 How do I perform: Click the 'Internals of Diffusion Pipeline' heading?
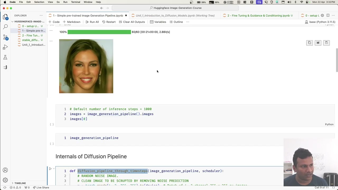[91, 156]
